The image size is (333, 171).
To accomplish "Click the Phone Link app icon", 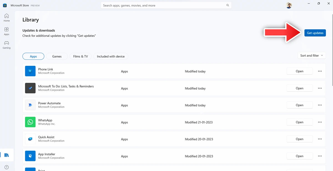I will pyautogui.click(x=30, y=71).
